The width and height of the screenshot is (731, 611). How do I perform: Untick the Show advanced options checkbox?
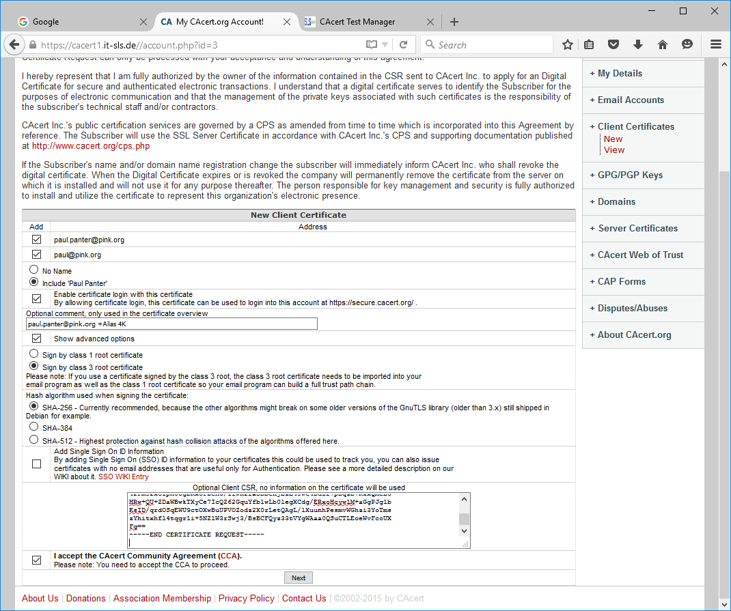tap(36, 339)
